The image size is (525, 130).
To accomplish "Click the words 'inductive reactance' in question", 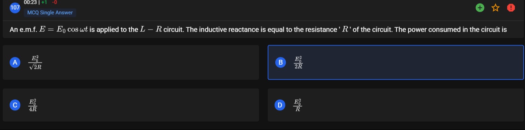I will [229, 30].
